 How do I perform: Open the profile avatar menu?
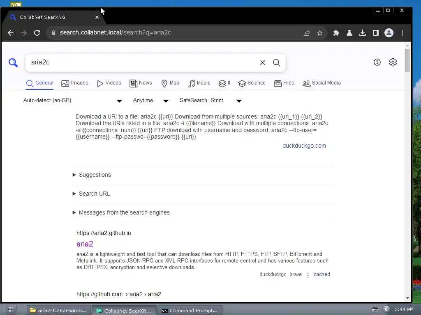[x=389, y=33]
